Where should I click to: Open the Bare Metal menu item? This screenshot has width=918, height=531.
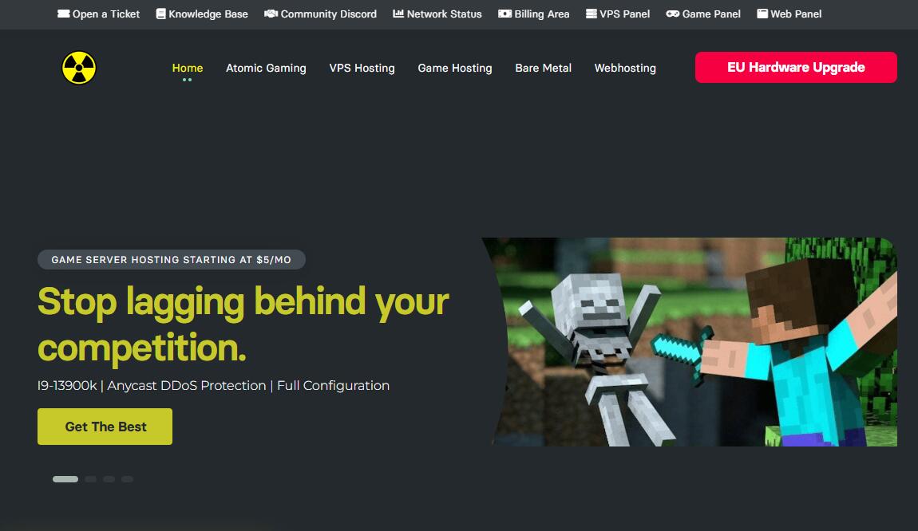544,68
